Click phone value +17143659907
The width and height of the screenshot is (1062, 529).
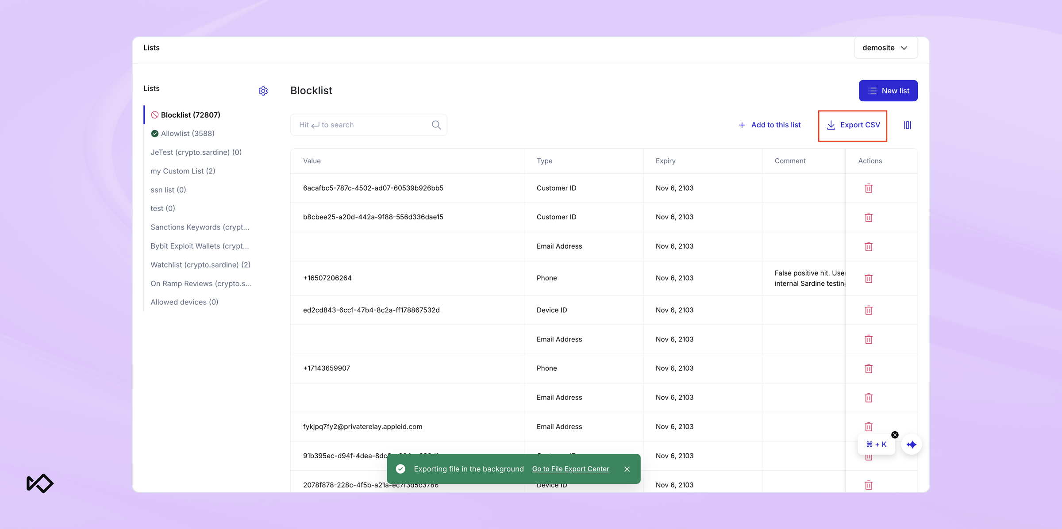click(x=327, y=368)
